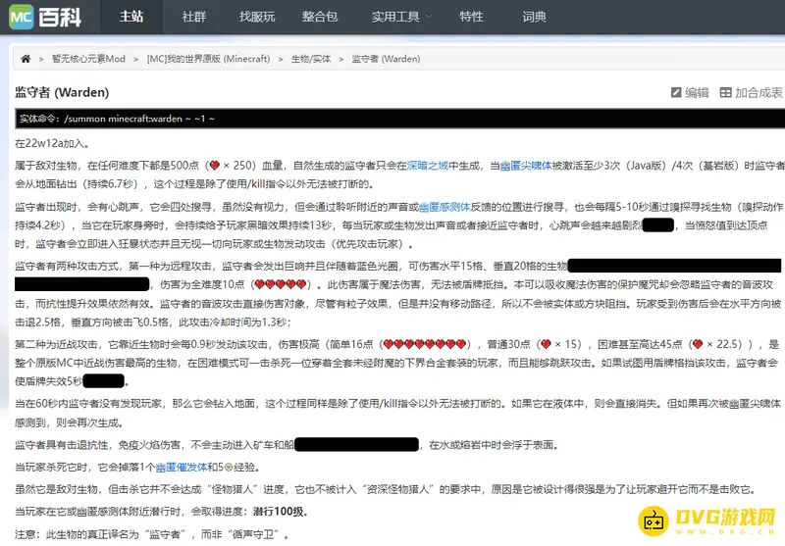Open the 词典 dictionary page
785x546 pixels.
[535, 17]
